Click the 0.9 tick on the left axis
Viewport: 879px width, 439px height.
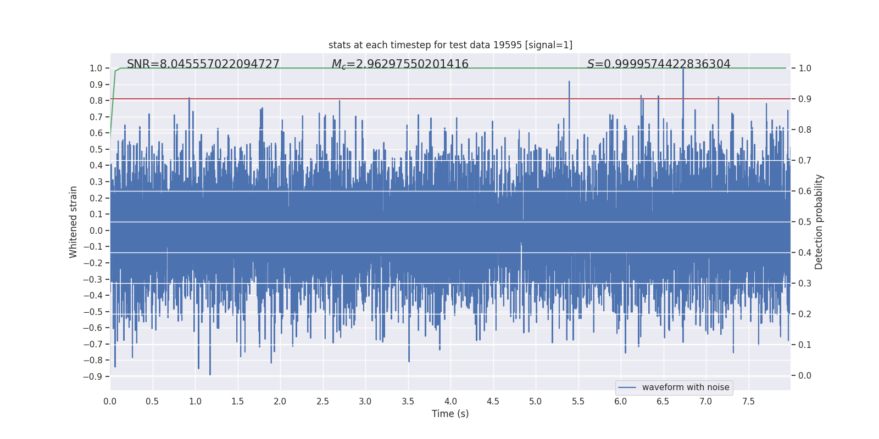pyautogui.click(x=96, y=85)
